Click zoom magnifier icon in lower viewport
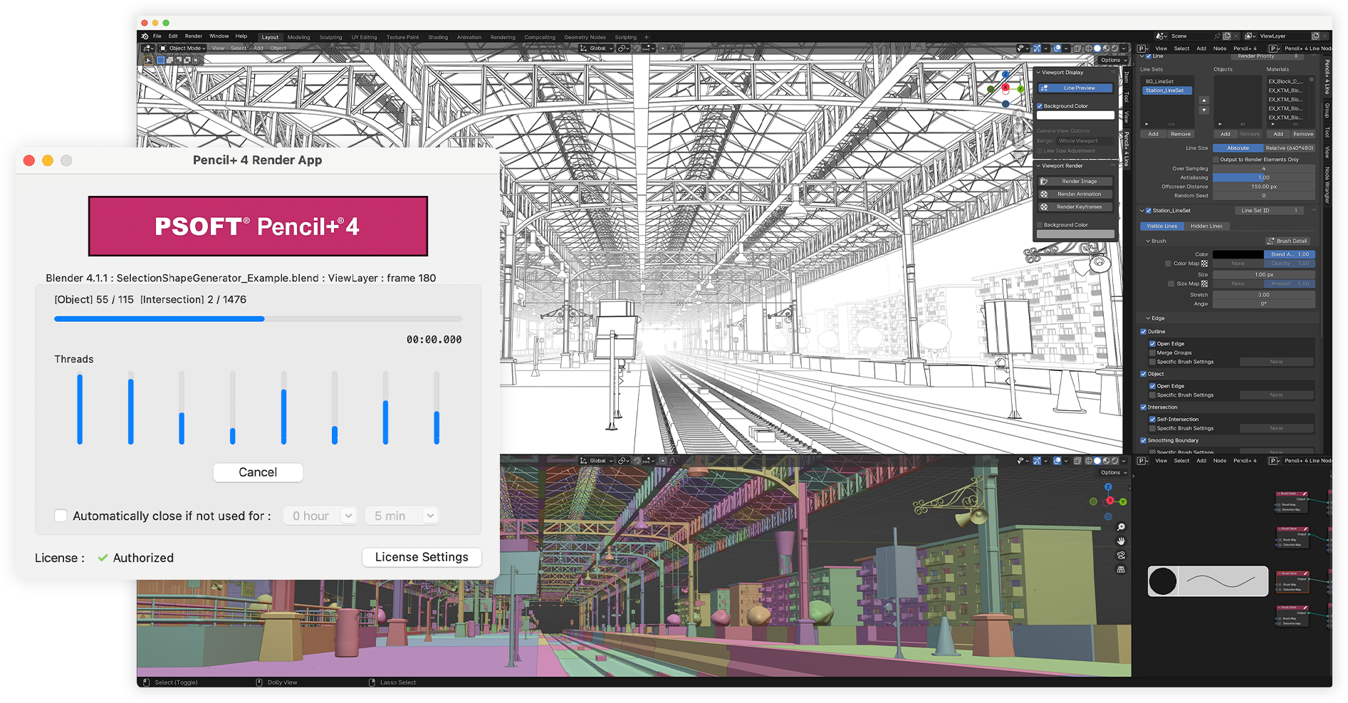1348x703 pixels. tap(1121, 527)
